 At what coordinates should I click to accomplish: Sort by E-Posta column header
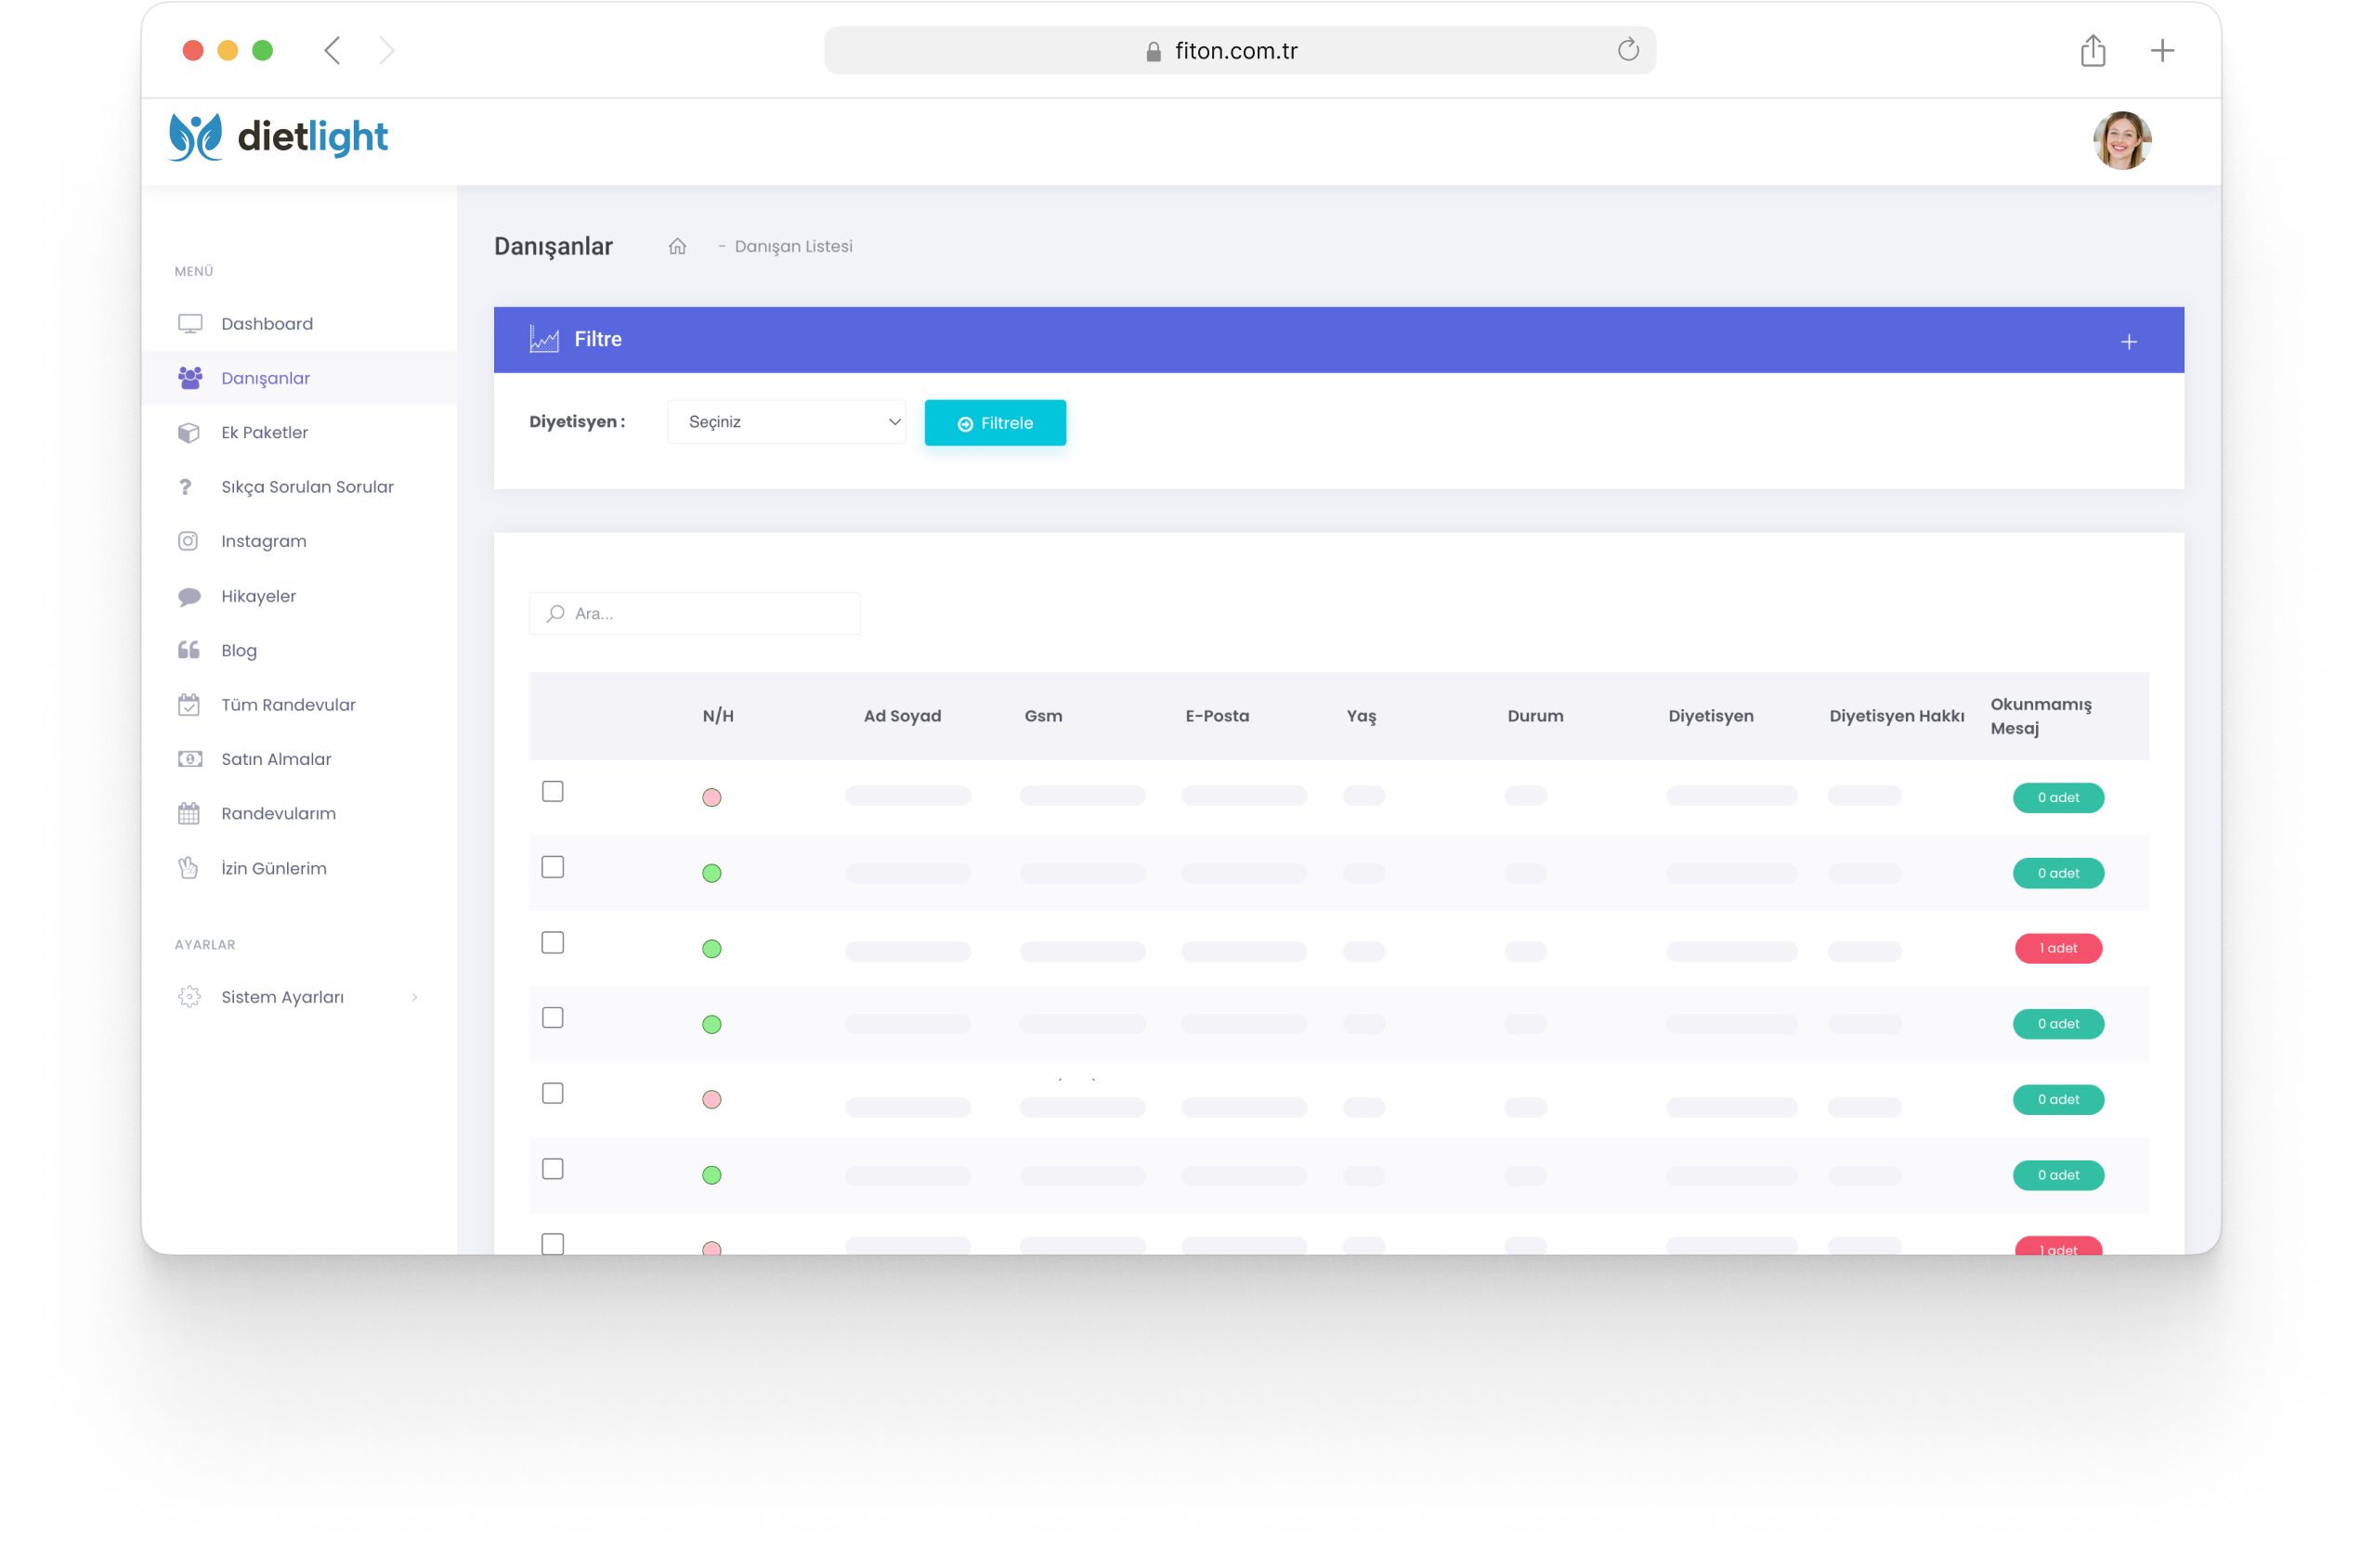[x=1217, y=716]
